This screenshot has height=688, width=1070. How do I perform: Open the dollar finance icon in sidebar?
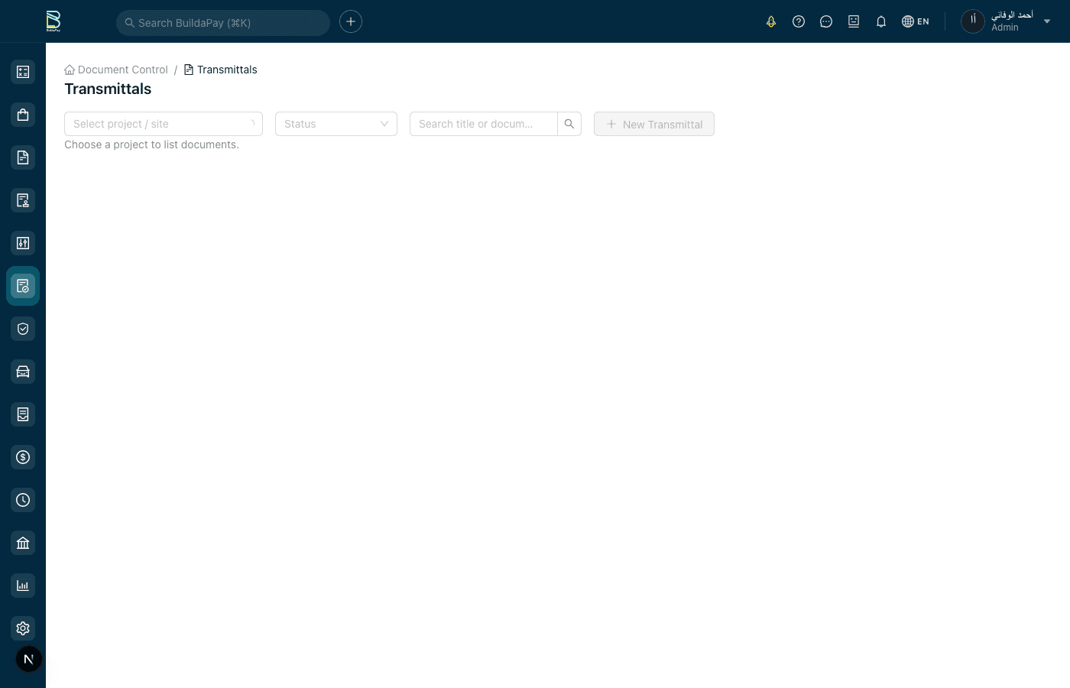(x=23, y=456)
